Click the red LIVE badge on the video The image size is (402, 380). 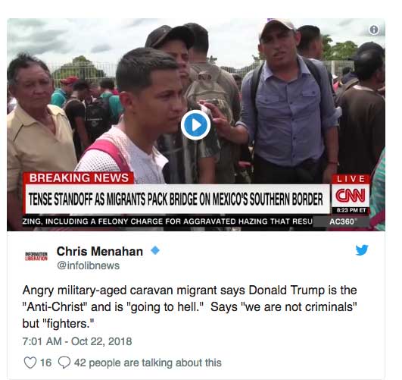pyautogui.click(x=351, y=179)
